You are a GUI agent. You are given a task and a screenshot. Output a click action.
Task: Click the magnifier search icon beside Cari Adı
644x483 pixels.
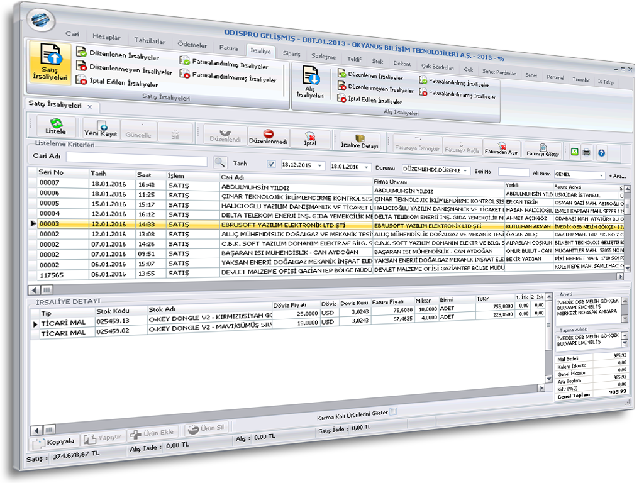coord(220,163)
